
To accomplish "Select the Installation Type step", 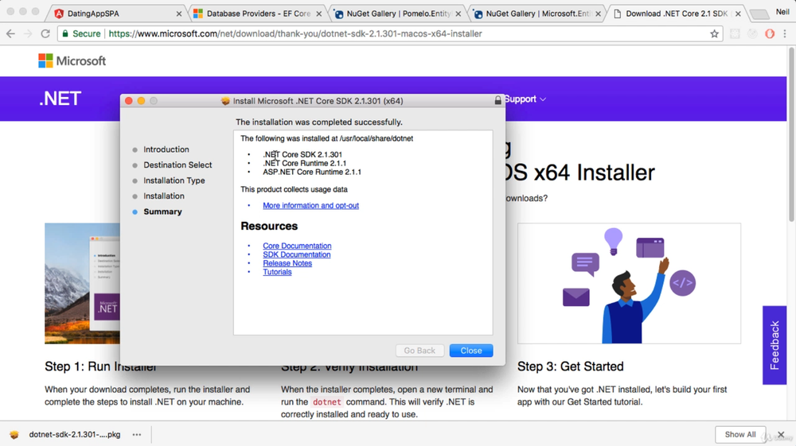I will tap(174, 180).
